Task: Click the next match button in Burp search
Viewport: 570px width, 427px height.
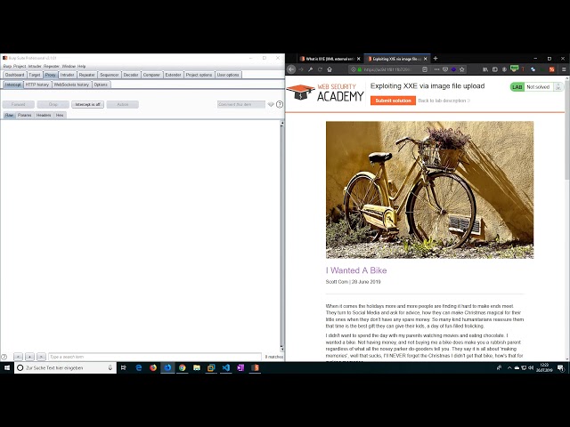Action: [x=42, y=357]
